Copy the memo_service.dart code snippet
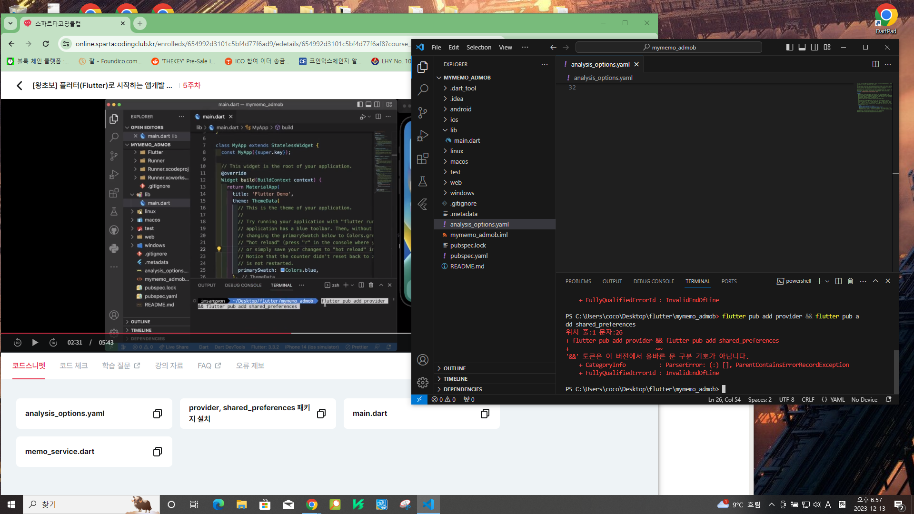Image resolution: width=914 pixels, height=514 pixels. pos(158,452)
